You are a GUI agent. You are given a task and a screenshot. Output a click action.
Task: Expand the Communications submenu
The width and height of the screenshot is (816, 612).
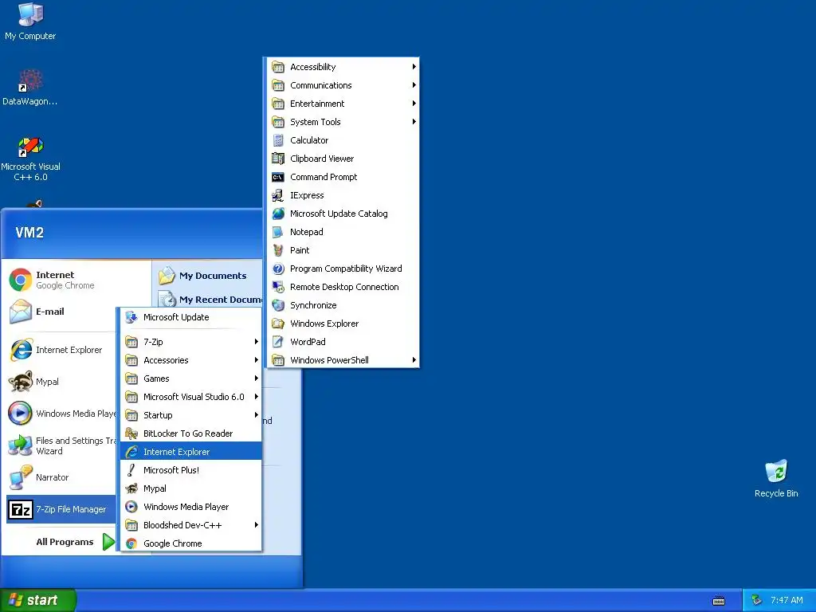pyautogui.click(x=343, y=84)
